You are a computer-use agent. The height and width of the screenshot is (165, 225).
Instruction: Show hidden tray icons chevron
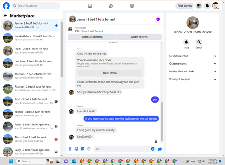point(183,161)
